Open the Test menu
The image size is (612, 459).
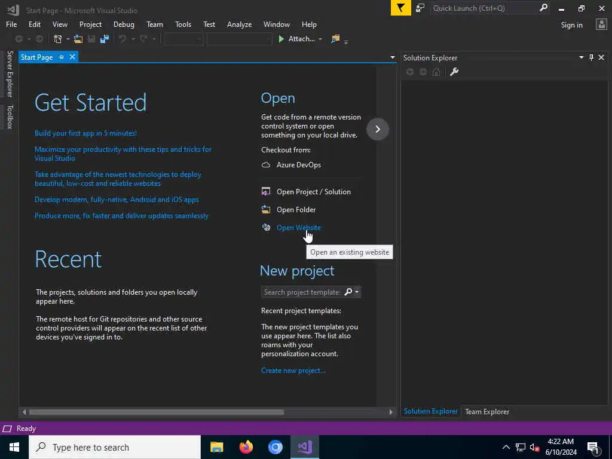[209, 24]
